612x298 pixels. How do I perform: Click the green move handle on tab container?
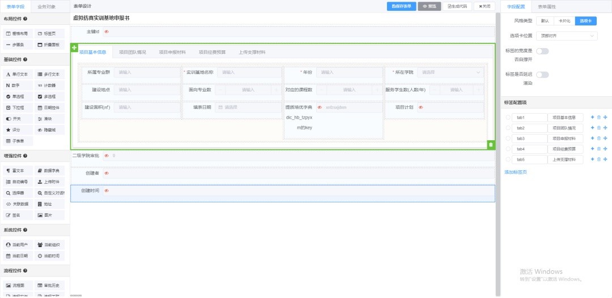pyautogui.click(x=74, y=47)
